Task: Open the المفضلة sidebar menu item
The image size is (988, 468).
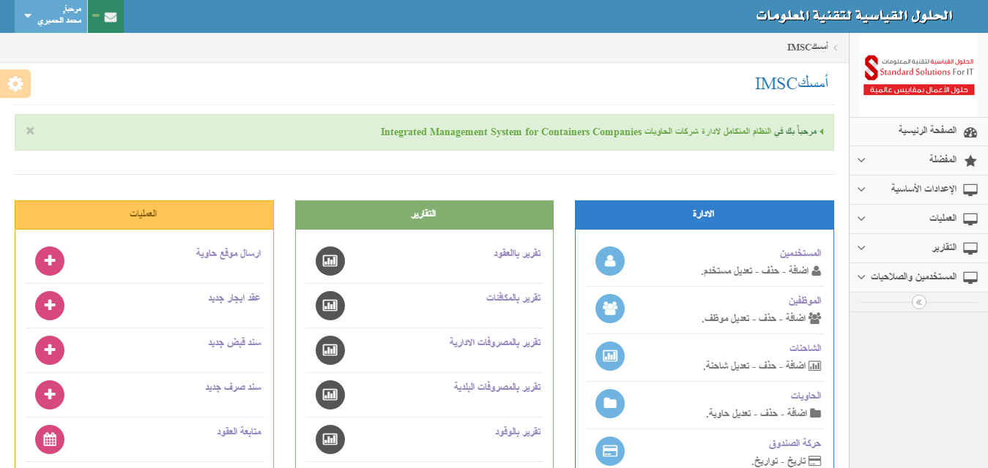Action: pyautogui.click(x=918, y=161)
